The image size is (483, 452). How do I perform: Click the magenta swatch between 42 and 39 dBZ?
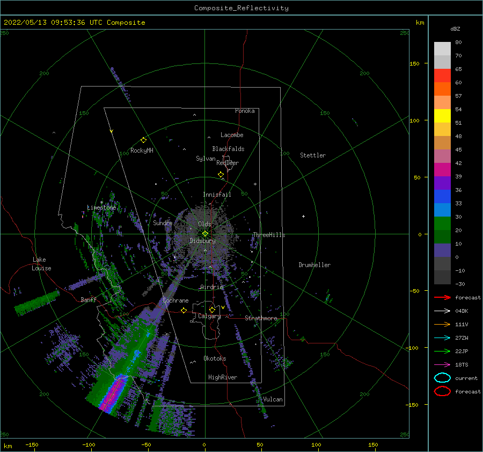pyautogui.click(x=442, y=170)
